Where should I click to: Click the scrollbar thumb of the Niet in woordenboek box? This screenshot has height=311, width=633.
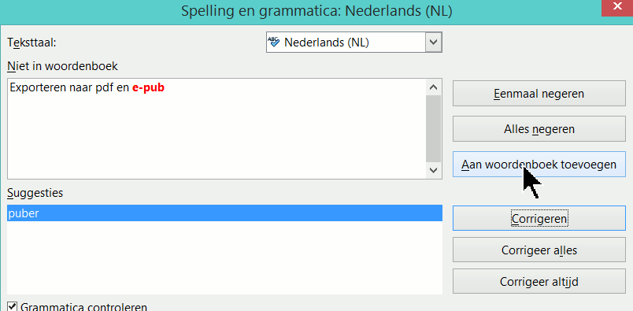tap(434, 129)
